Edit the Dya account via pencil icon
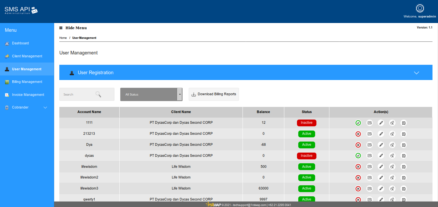 click(381, 145)
